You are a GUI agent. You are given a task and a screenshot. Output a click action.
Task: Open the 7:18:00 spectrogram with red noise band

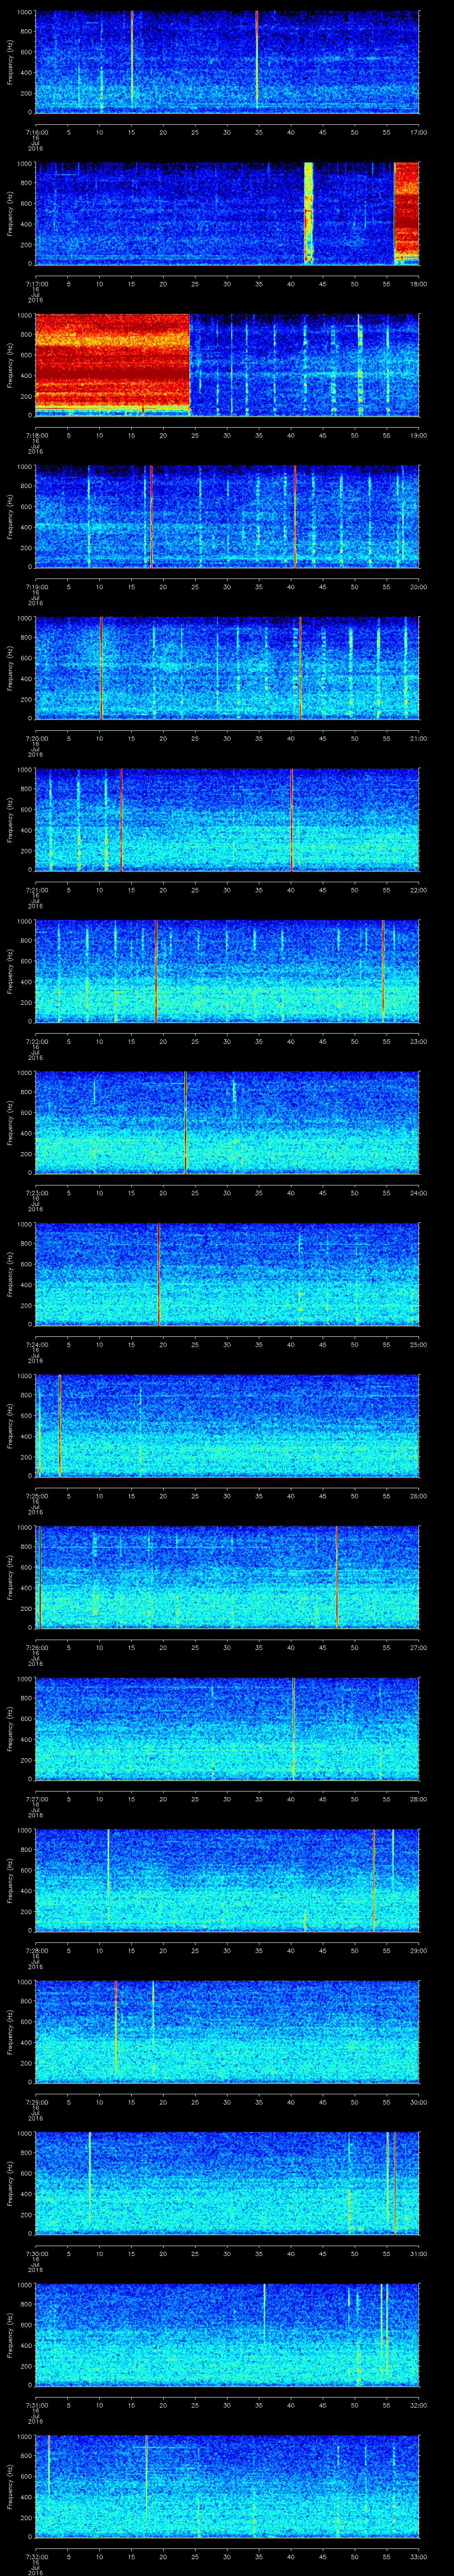coord(227,364)
